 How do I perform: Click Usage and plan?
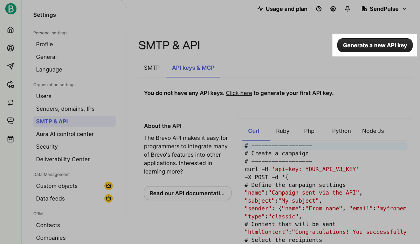[x=282, y=9]
